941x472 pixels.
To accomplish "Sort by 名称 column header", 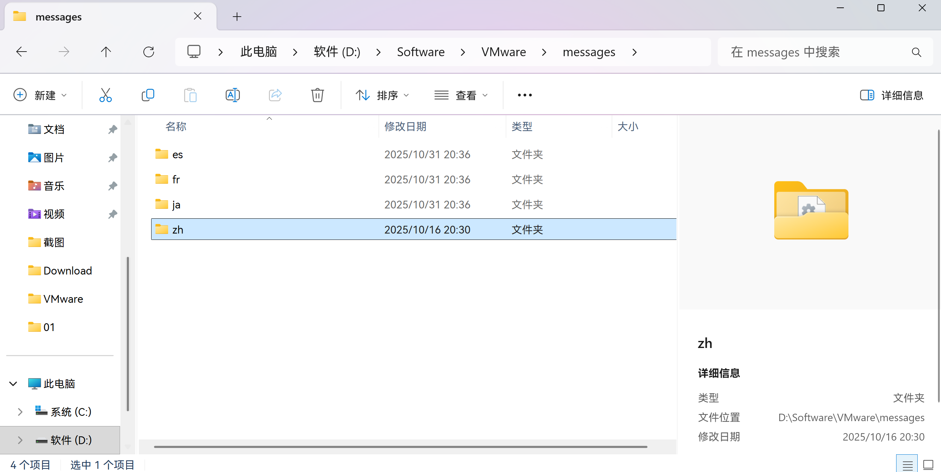I will point(176,126).
